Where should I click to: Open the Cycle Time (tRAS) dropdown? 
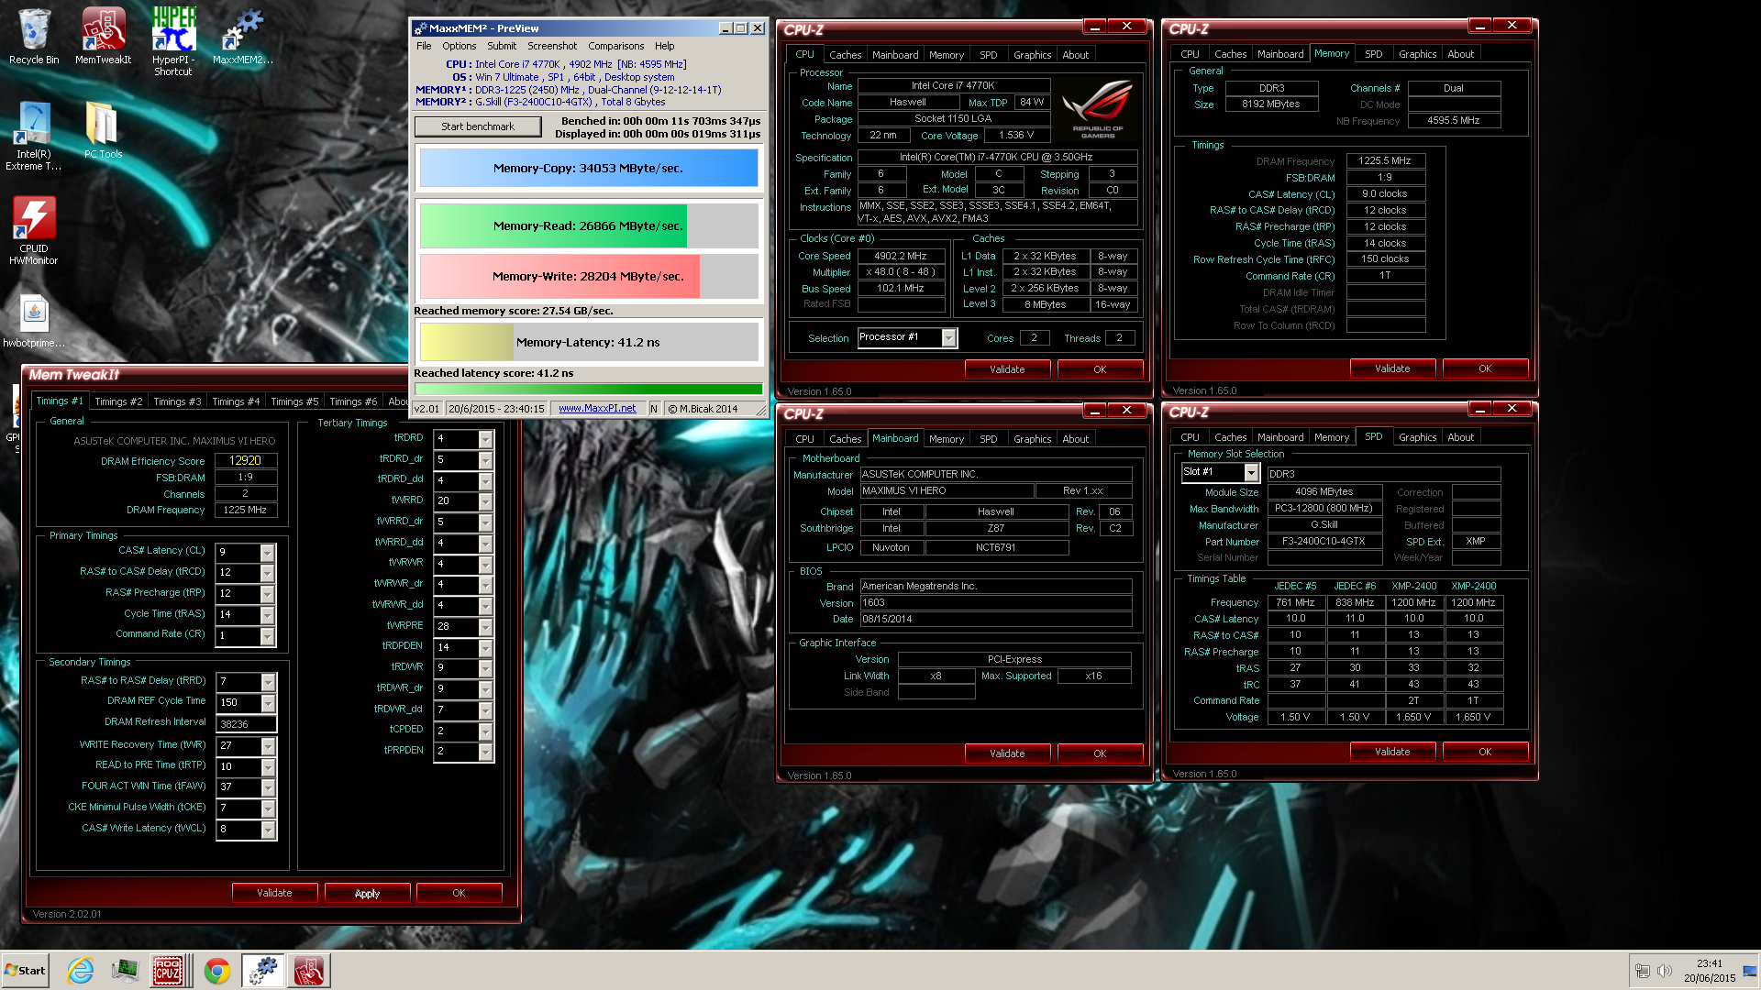click(x=267, y=615)
